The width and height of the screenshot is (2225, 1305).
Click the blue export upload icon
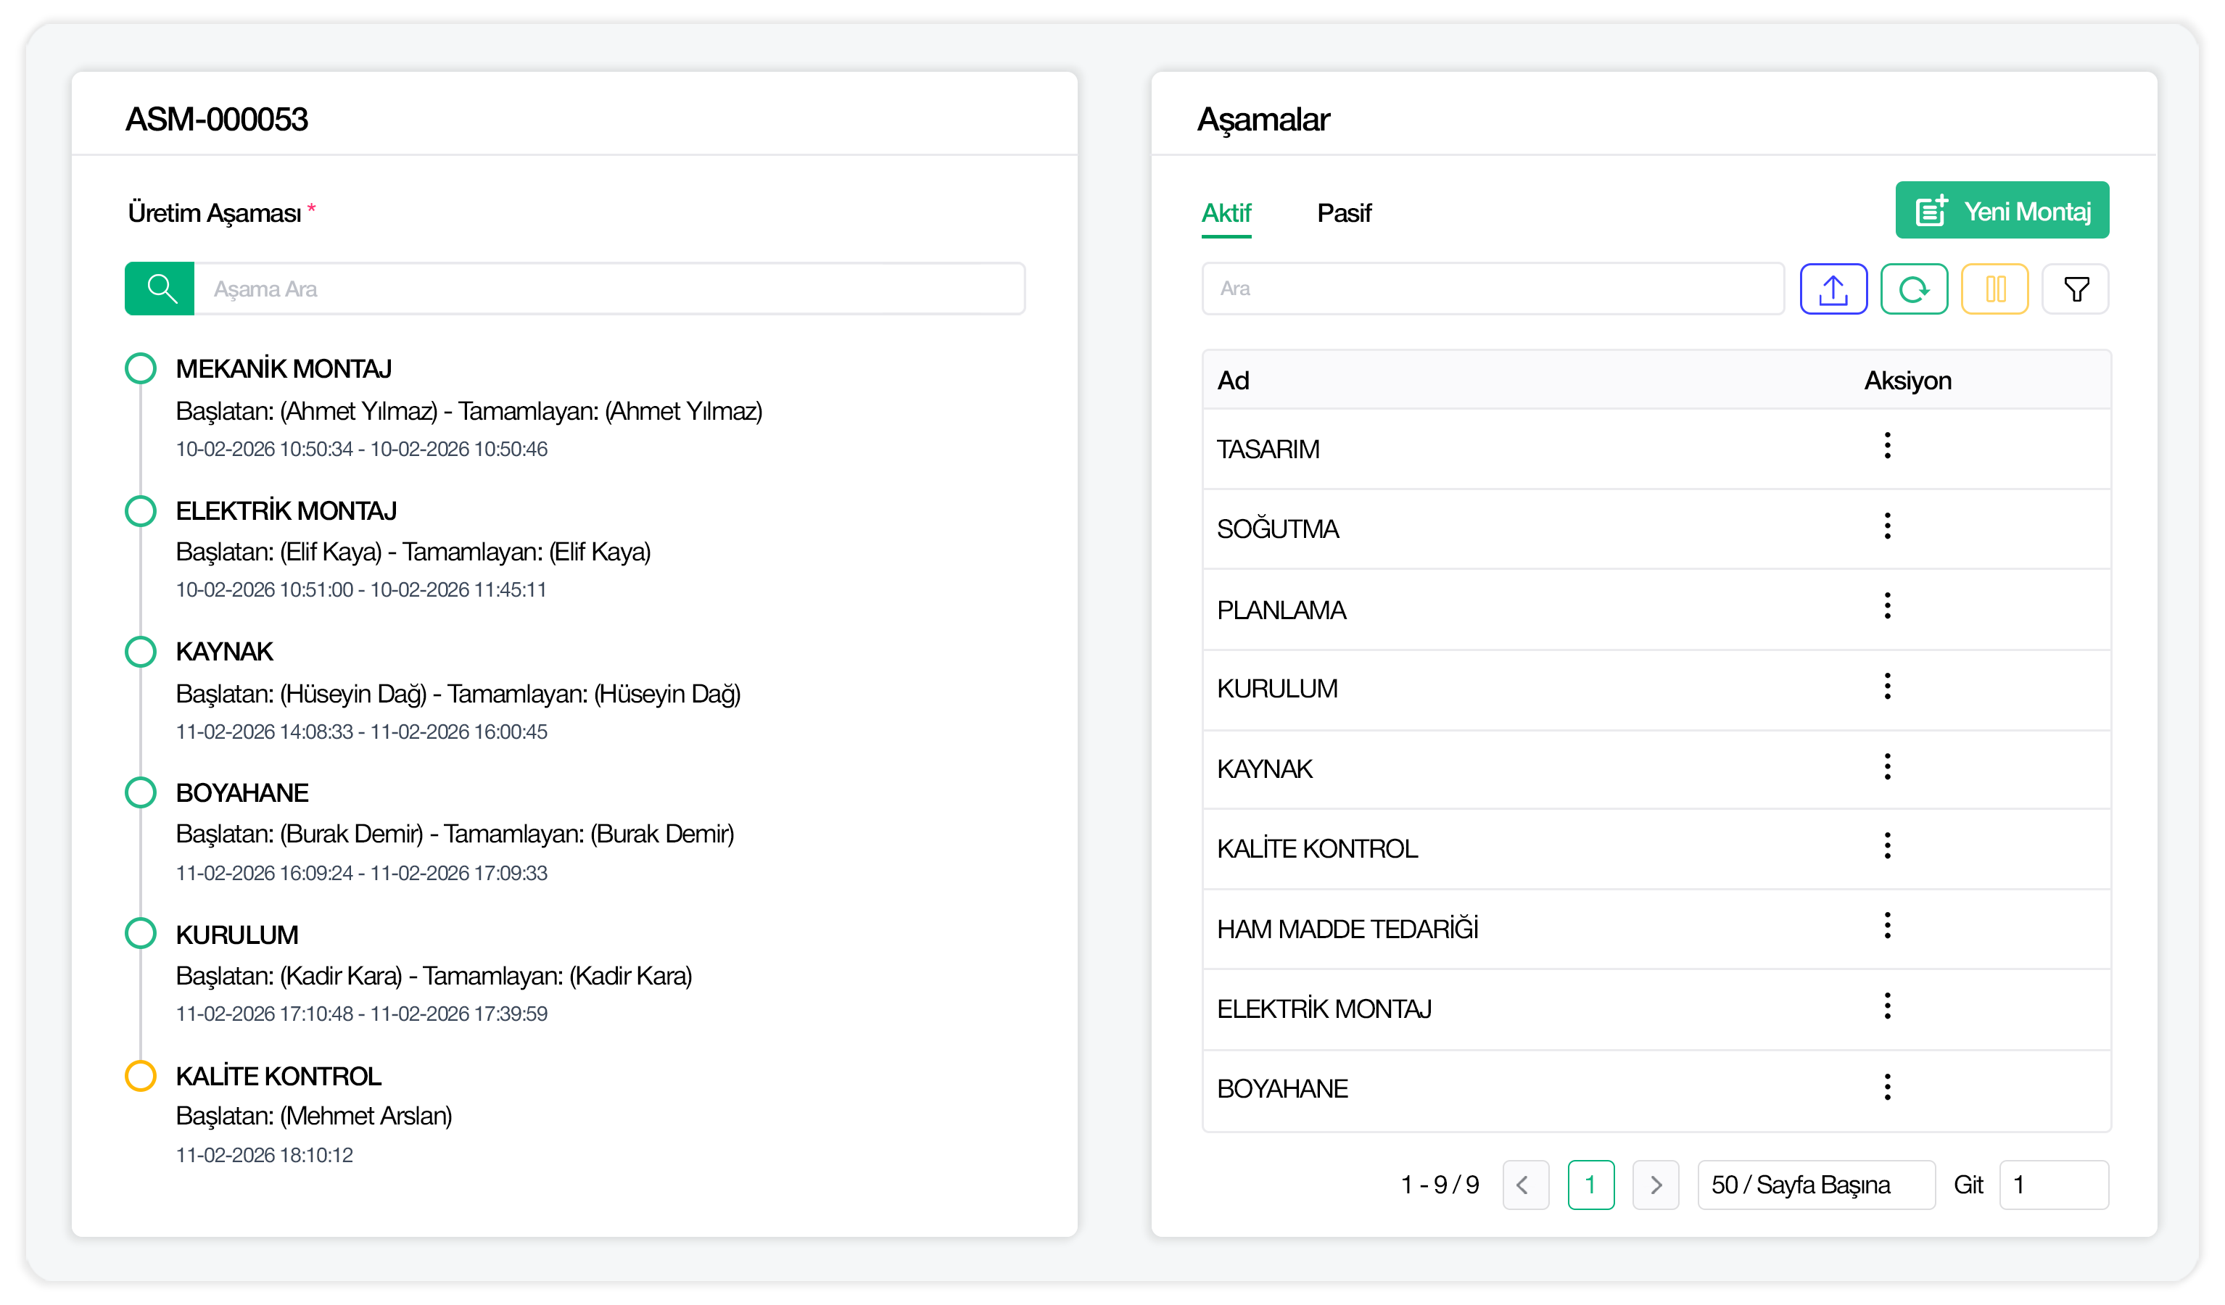pyautogui.click(x=1833, y=289)
